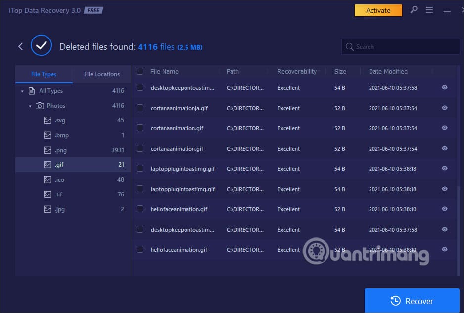This screenshot has height=313, width=464.
Task: Click the .png image type icon
Action: 47,150
